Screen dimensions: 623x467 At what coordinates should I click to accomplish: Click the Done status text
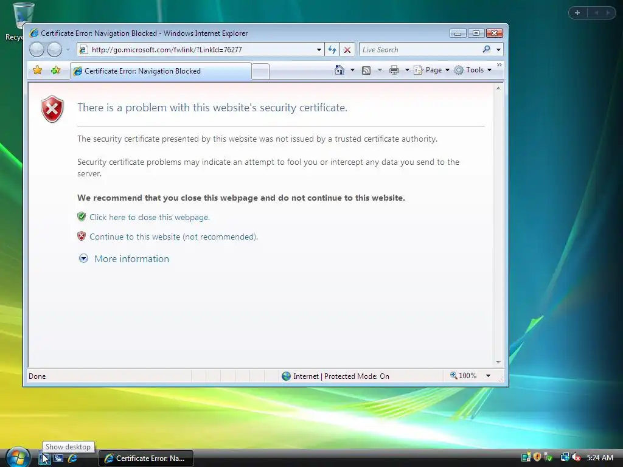(x=37, y=376)
